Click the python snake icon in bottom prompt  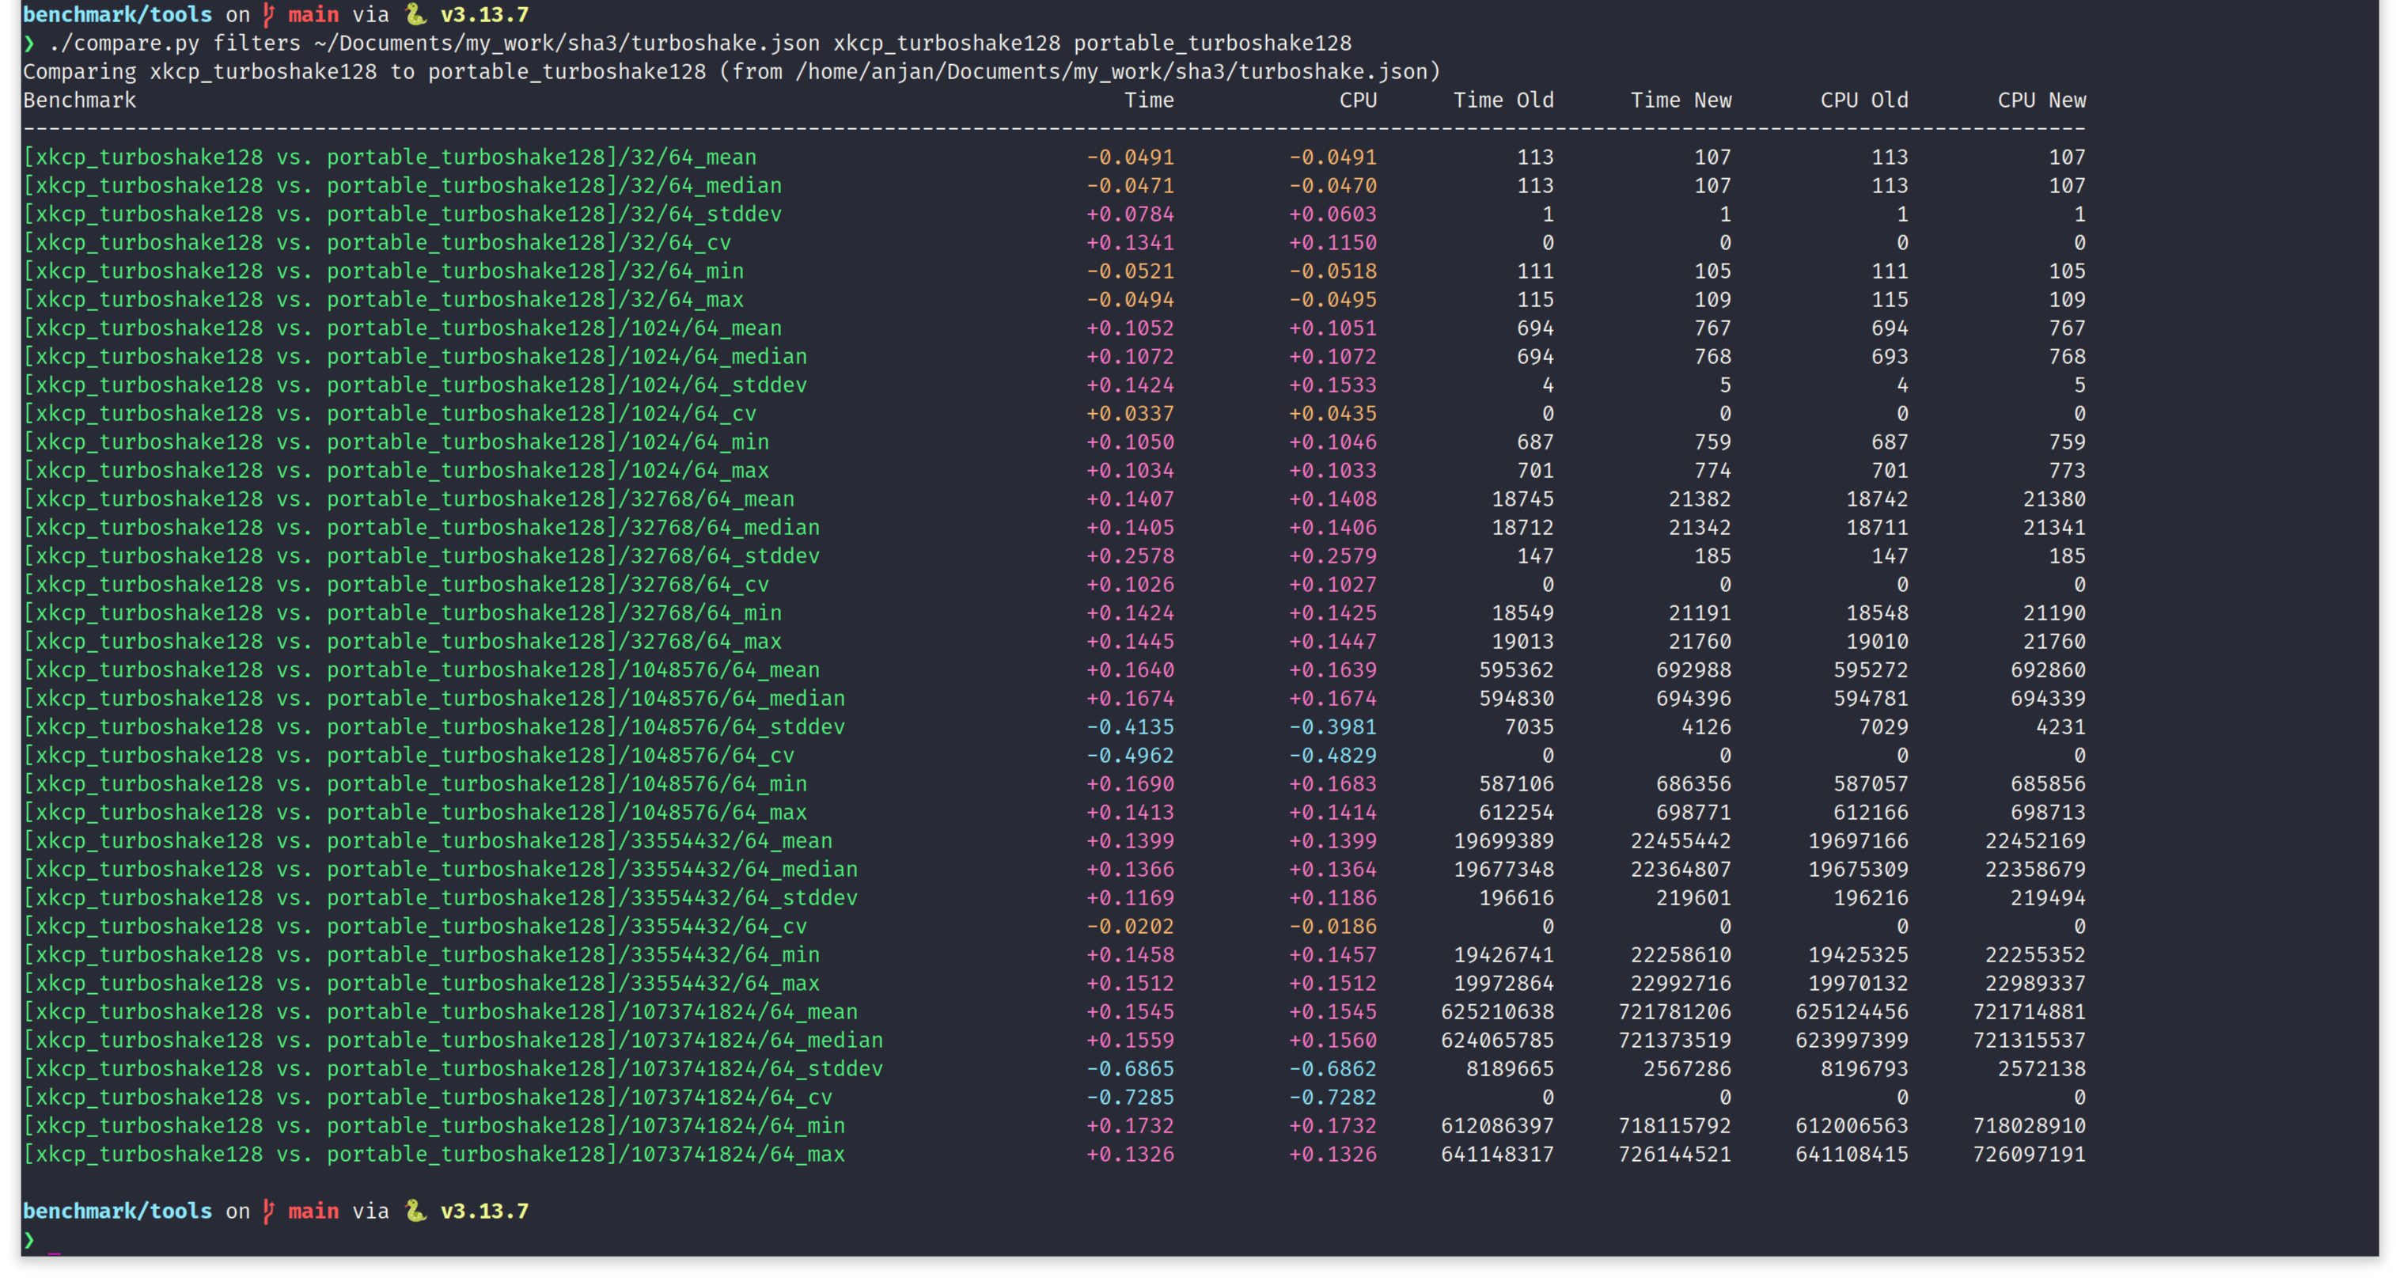(x=415, y=1210)
